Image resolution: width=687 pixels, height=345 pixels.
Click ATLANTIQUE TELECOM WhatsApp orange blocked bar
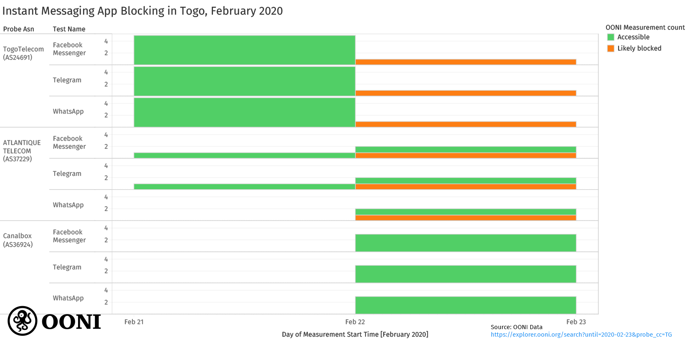click(x=466, y=218)
